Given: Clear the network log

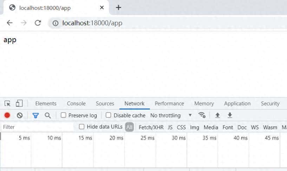Looking at the screenshot, I should (20, 115).
